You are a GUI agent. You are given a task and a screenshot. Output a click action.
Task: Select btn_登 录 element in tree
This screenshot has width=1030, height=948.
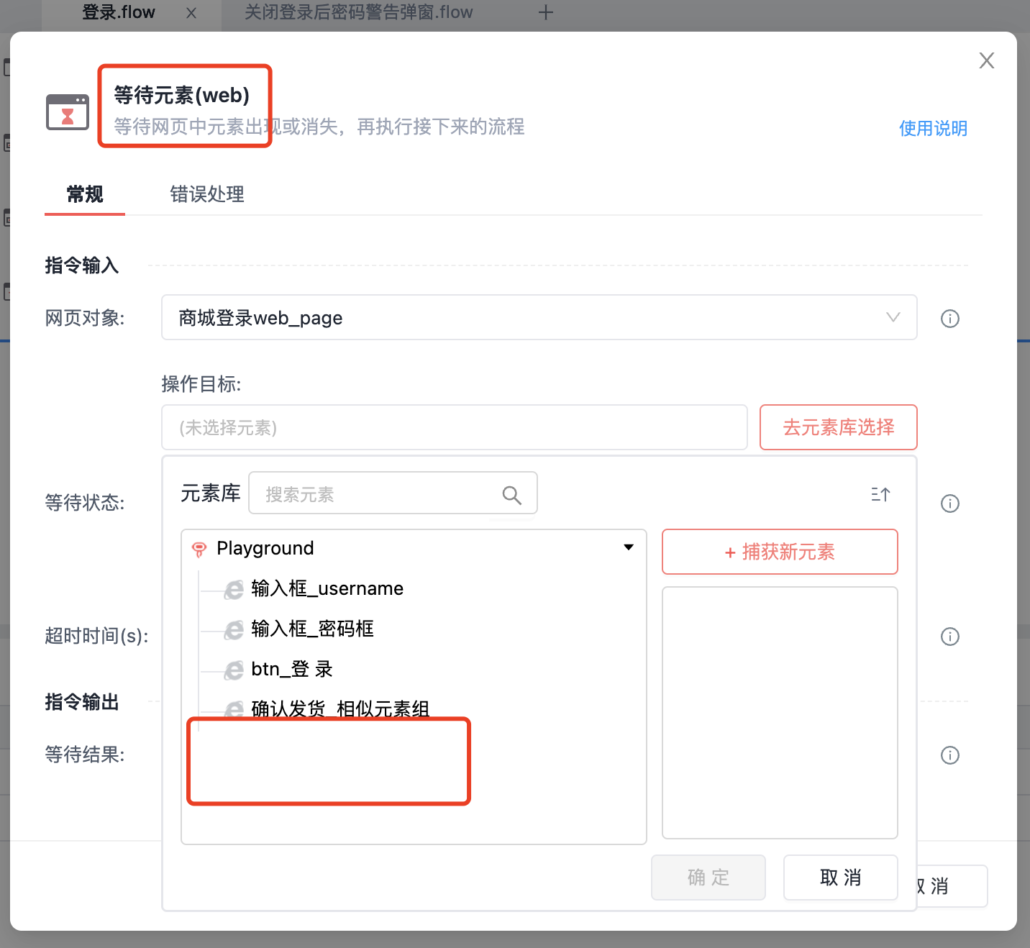(x=291, y=670)
